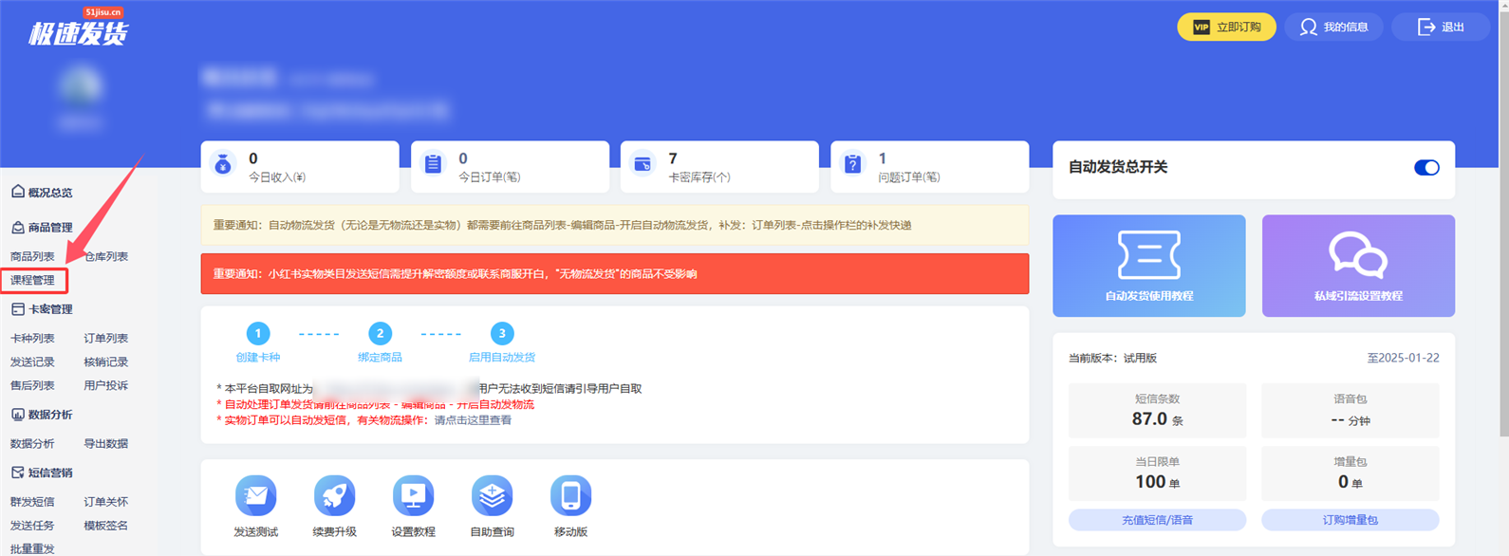Click the 当日限单 100 单 tile
Viewport: 1509px width, 556px height.
click(1157, 473)
